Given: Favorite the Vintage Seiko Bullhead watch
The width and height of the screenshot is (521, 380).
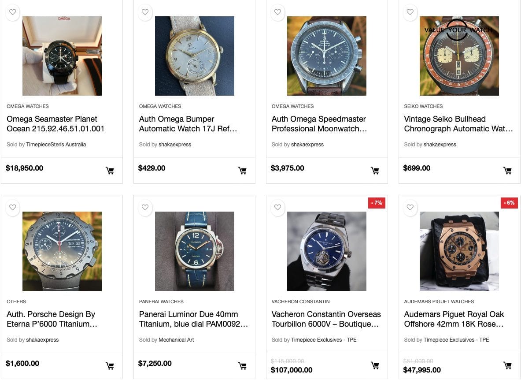Looking at the screenshot, I should point(410,12).
